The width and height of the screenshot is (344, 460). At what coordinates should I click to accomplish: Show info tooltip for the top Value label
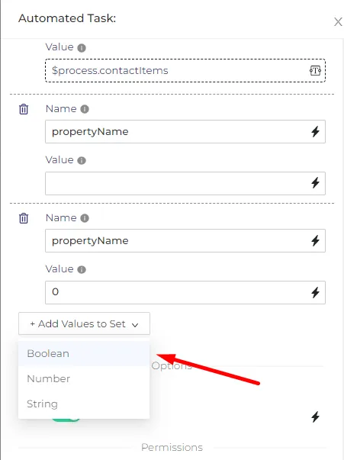[x=82, y=47]
